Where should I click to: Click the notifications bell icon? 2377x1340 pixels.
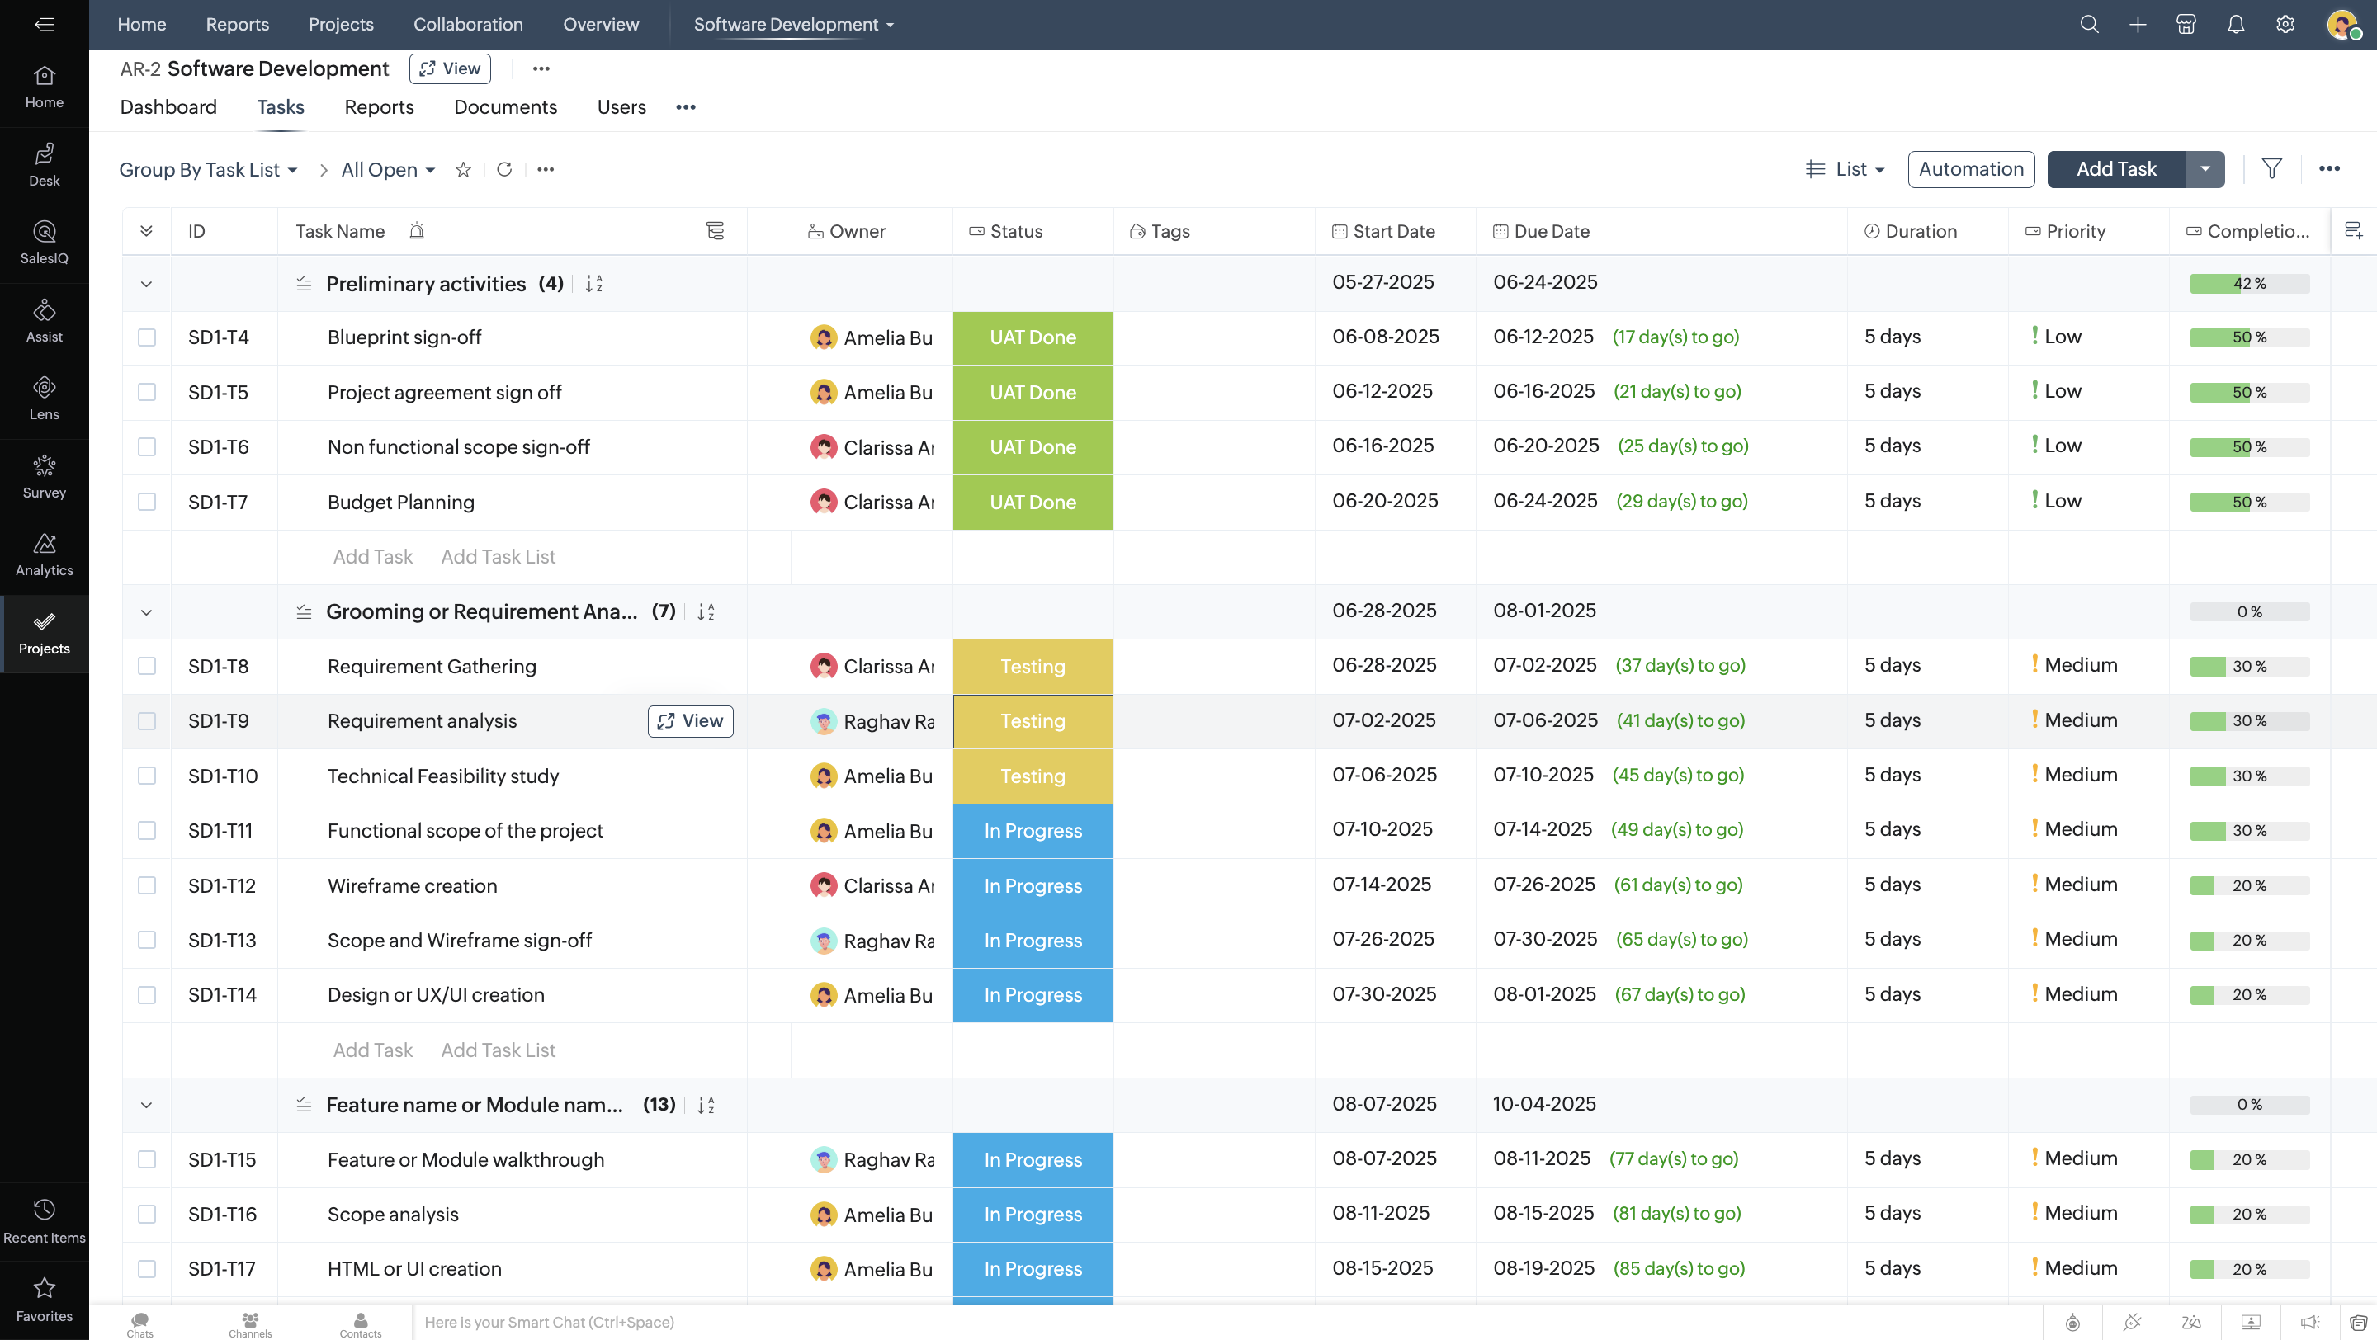point(2235,25)
